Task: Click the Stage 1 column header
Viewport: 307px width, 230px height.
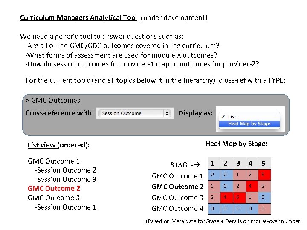Action: (212, 163)
